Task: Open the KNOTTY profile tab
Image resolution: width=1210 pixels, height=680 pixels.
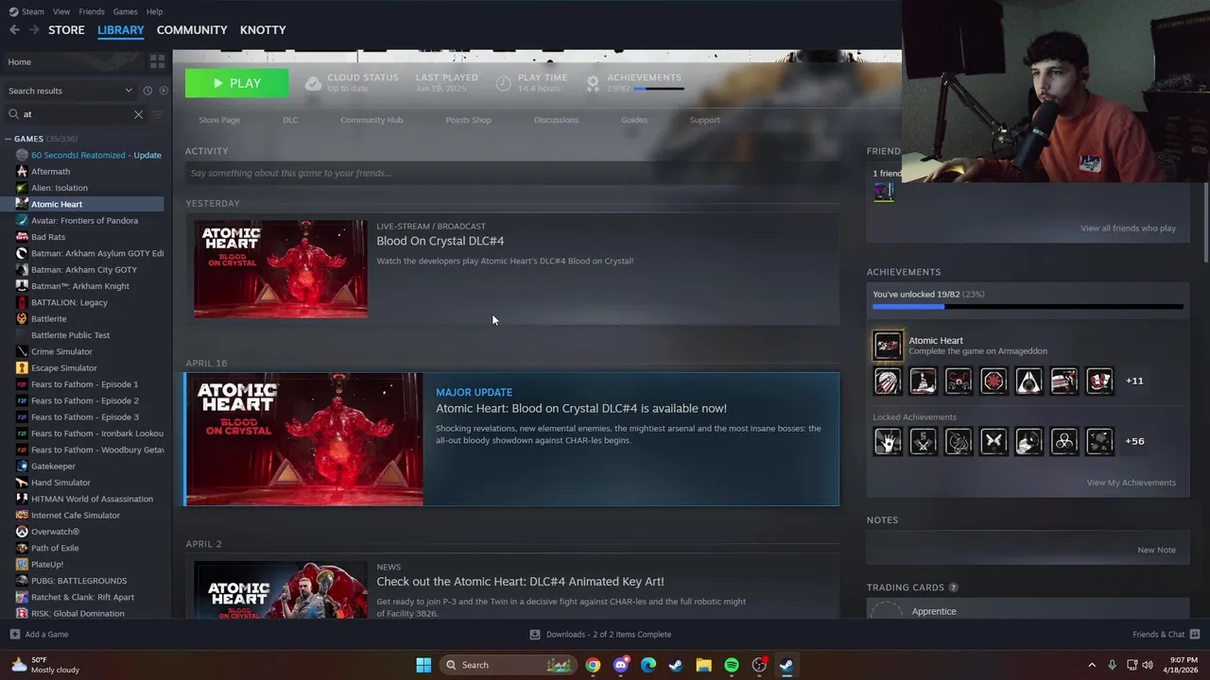Action: [x=263, y=30]
